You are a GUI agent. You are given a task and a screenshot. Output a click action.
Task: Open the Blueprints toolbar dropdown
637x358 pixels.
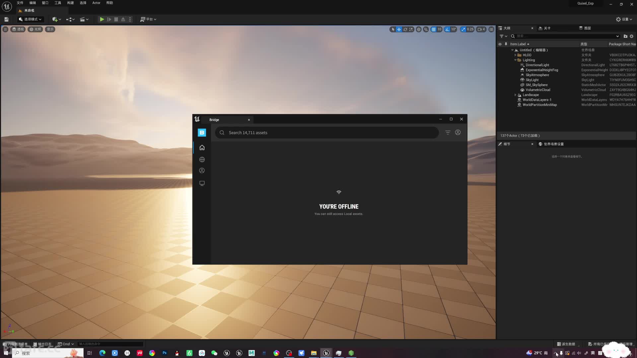coord(70,19)
